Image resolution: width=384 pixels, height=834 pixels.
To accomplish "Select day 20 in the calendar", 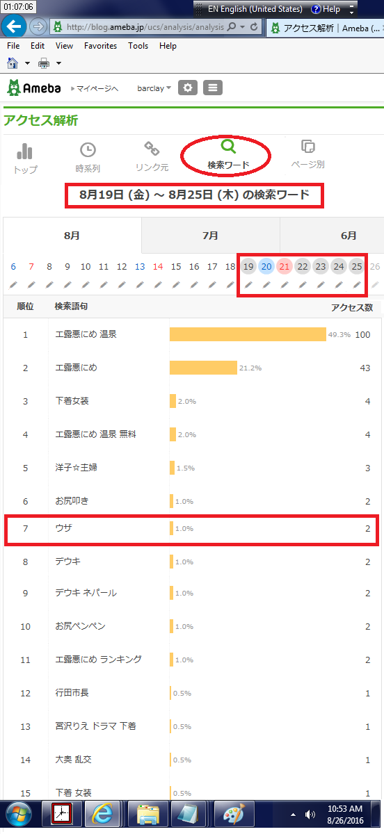I will coord(266,266).
